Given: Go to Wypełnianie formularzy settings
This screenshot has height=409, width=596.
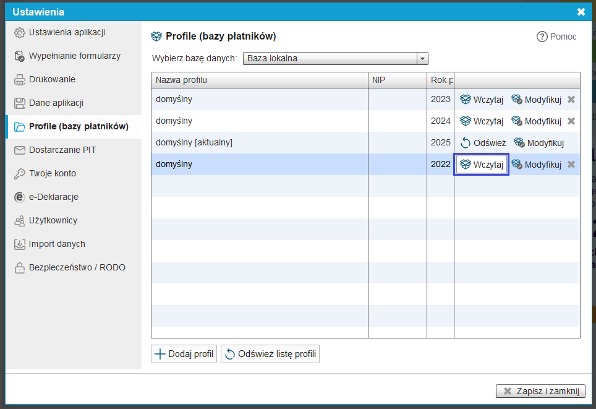Looking at the screenshot, I should pyautogui.click(x=74, y=56).
